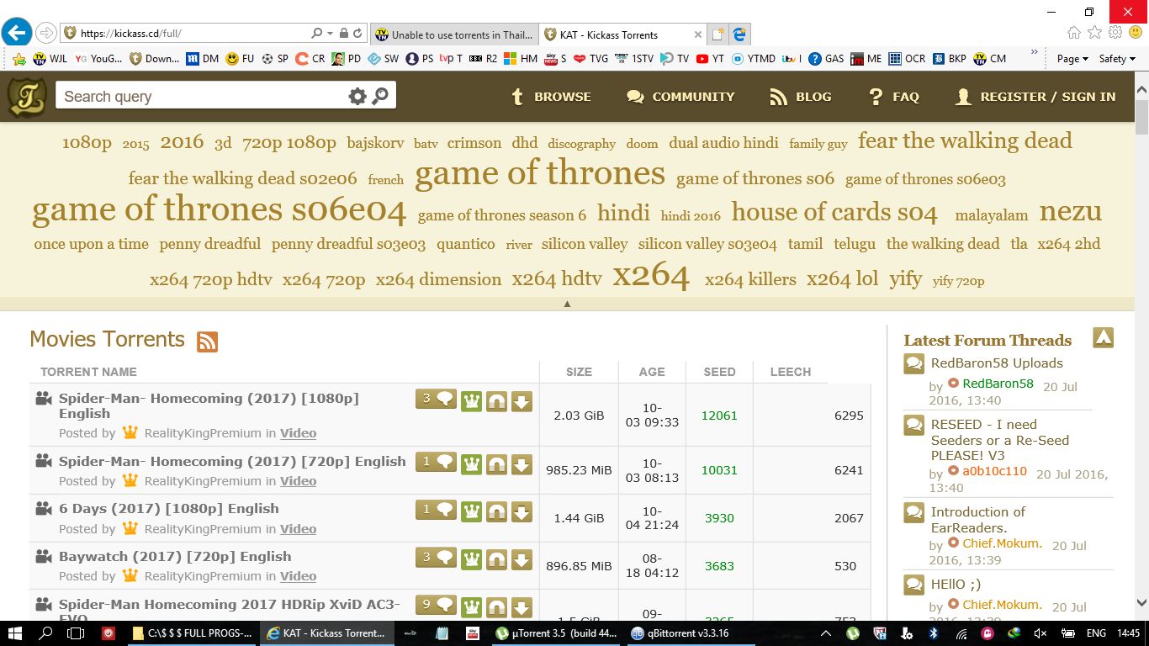Open 'RedBaron58 Uploads' forum thread
Screen dimensions: 1149x646
pos(997,363)
